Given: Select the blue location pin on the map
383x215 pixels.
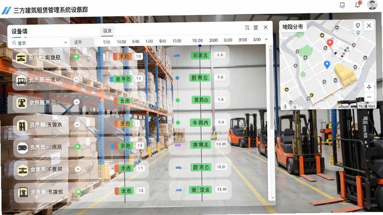Looking at the screenshot, I should (327, 64).
